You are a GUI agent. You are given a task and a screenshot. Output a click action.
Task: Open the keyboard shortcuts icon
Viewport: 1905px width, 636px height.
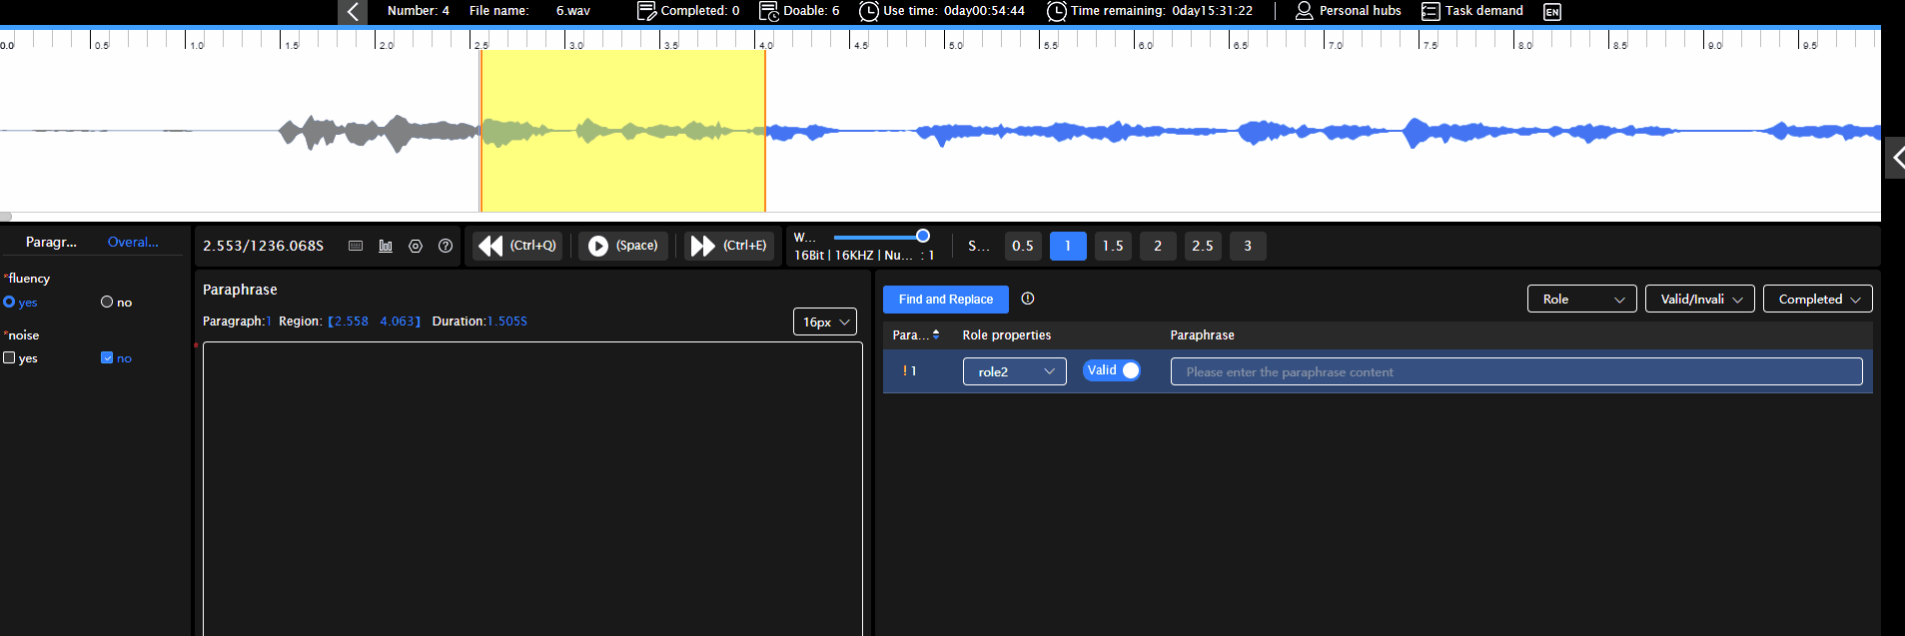pyautogui.click(x=356, y=246)
